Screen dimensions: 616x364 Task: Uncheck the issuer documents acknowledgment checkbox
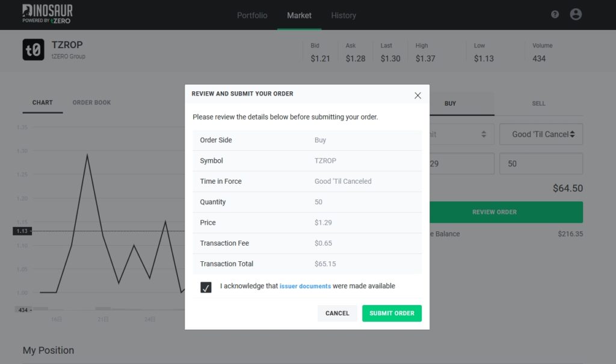coord(206,287)
